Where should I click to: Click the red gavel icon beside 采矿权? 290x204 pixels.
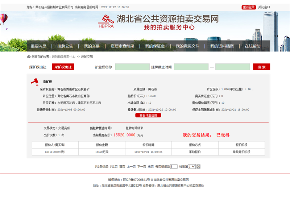pyautogui.click(x=35, y=80)
